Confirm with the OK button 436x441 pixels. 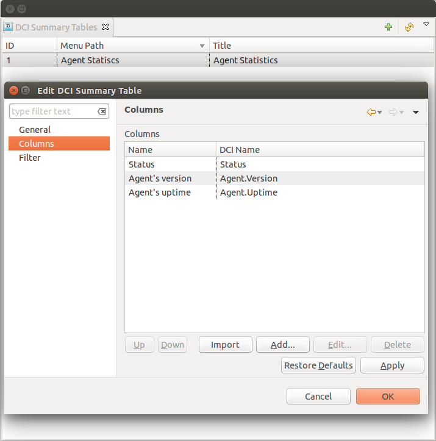(388, 397)
